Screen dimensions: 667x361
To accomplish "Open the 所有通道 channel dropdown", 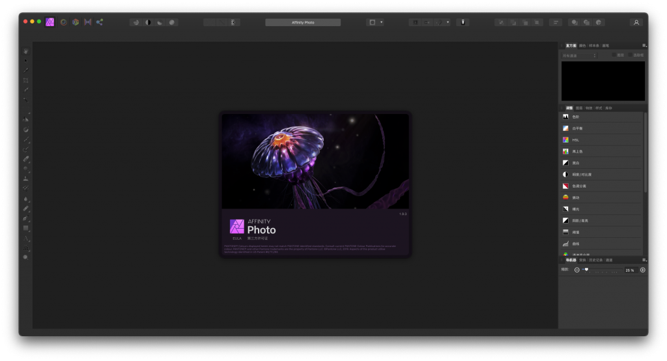I will [579, 55].
